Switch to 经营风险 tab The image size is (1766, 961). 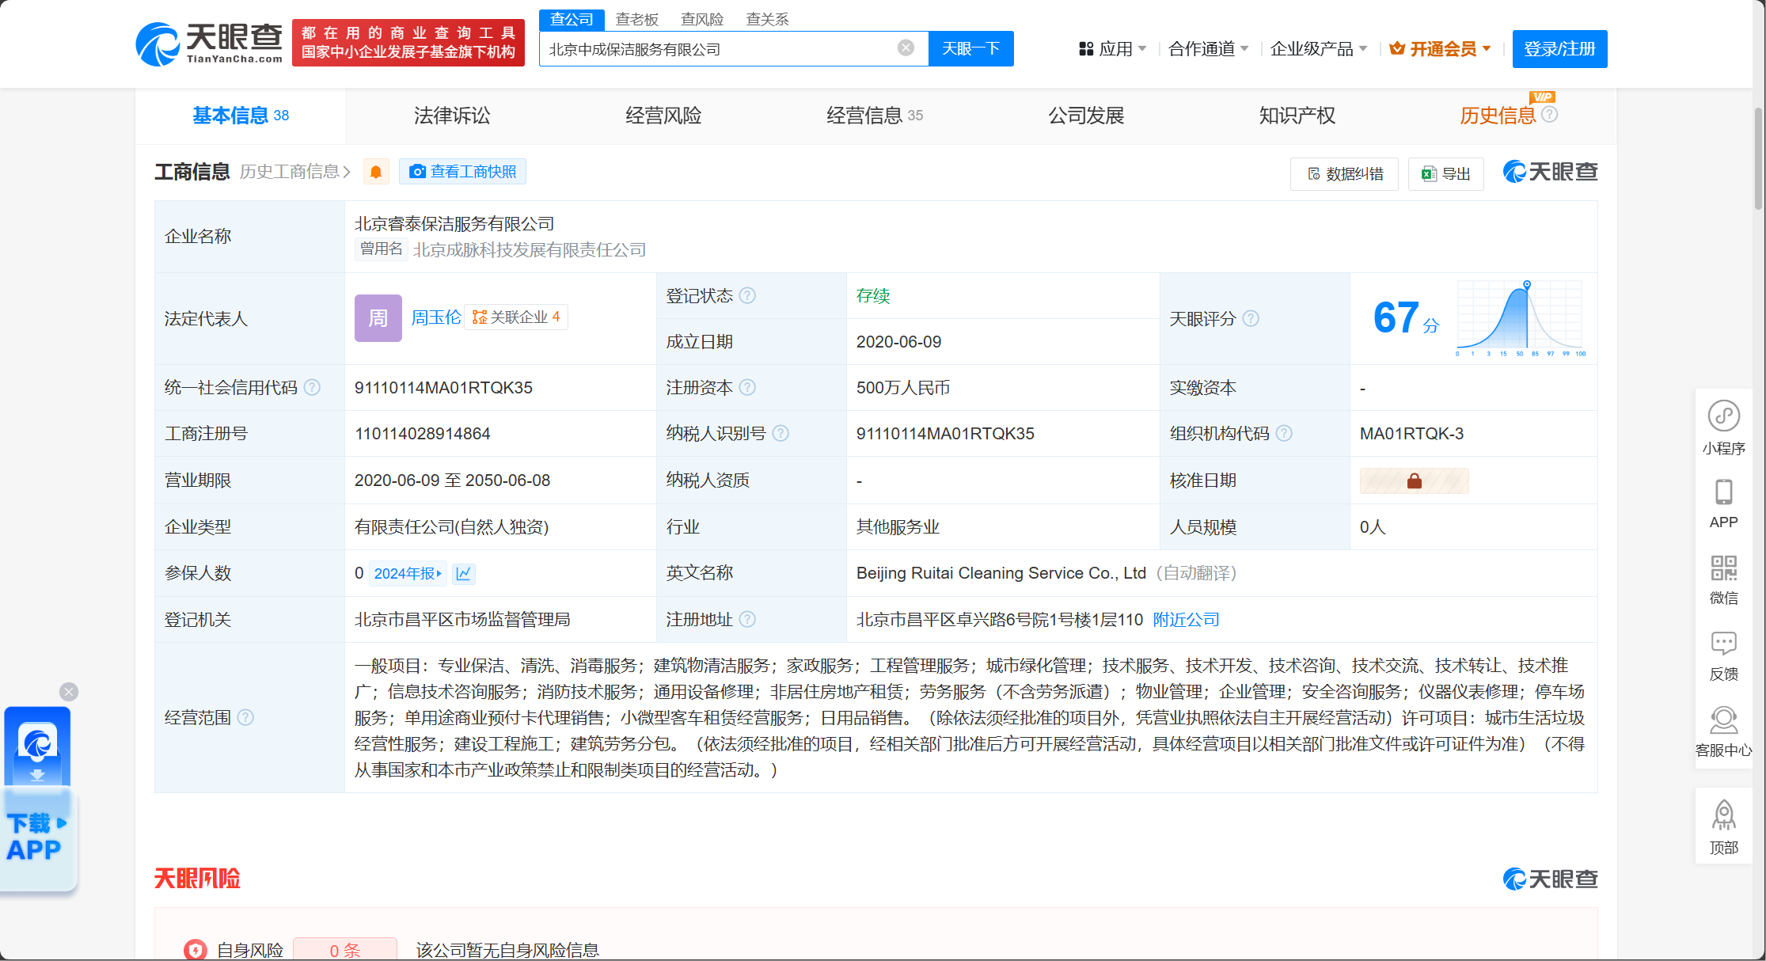(663, 116)
